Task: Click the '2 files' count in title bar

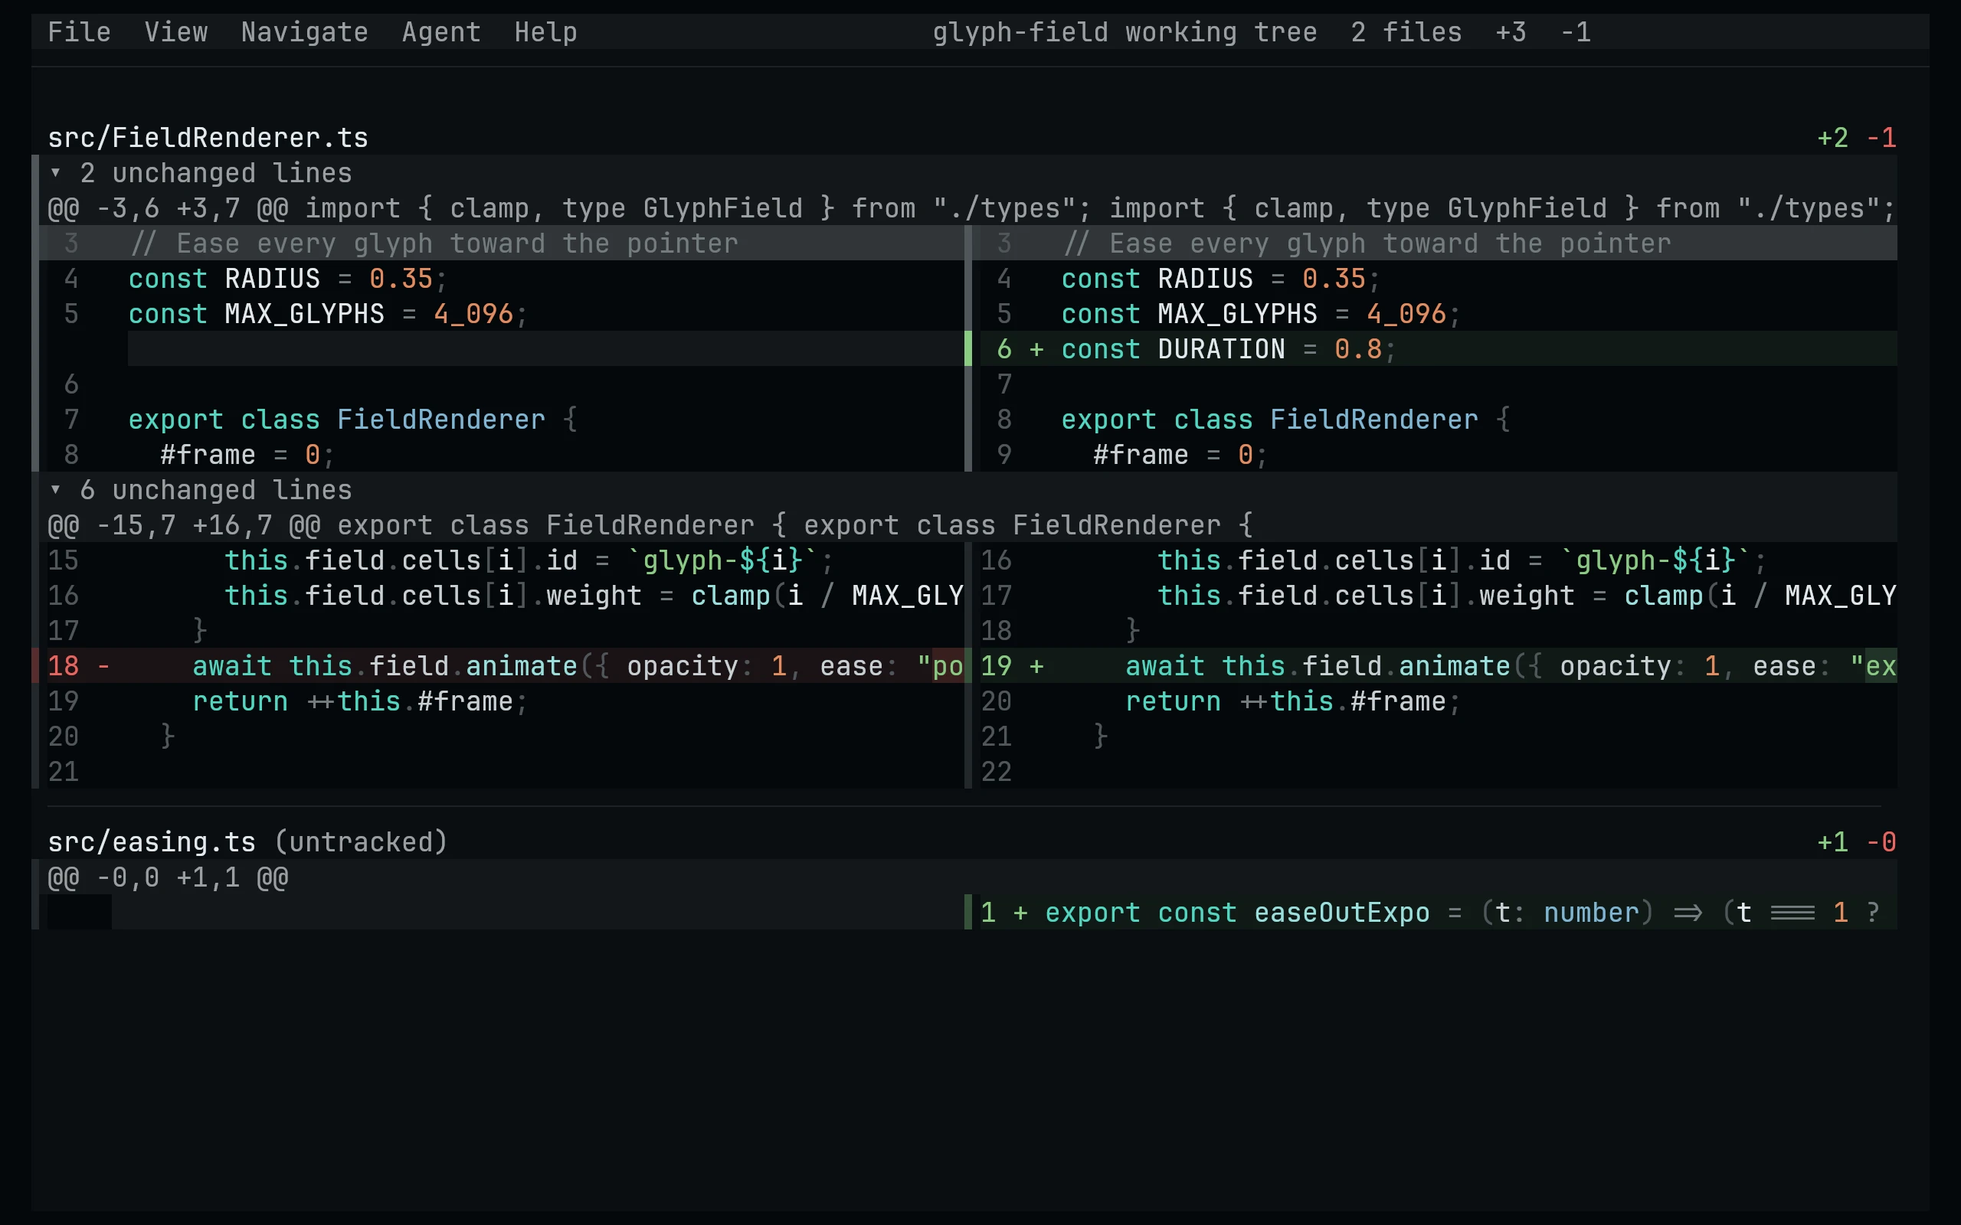Action: [x=1406, y=32]
